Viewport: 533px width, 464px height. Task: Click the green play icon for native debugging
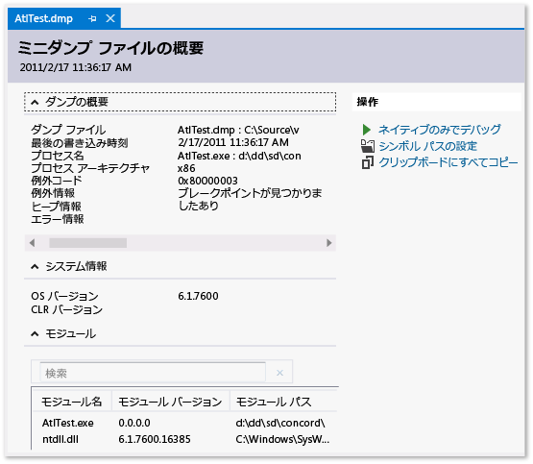(x=367, y=130)
